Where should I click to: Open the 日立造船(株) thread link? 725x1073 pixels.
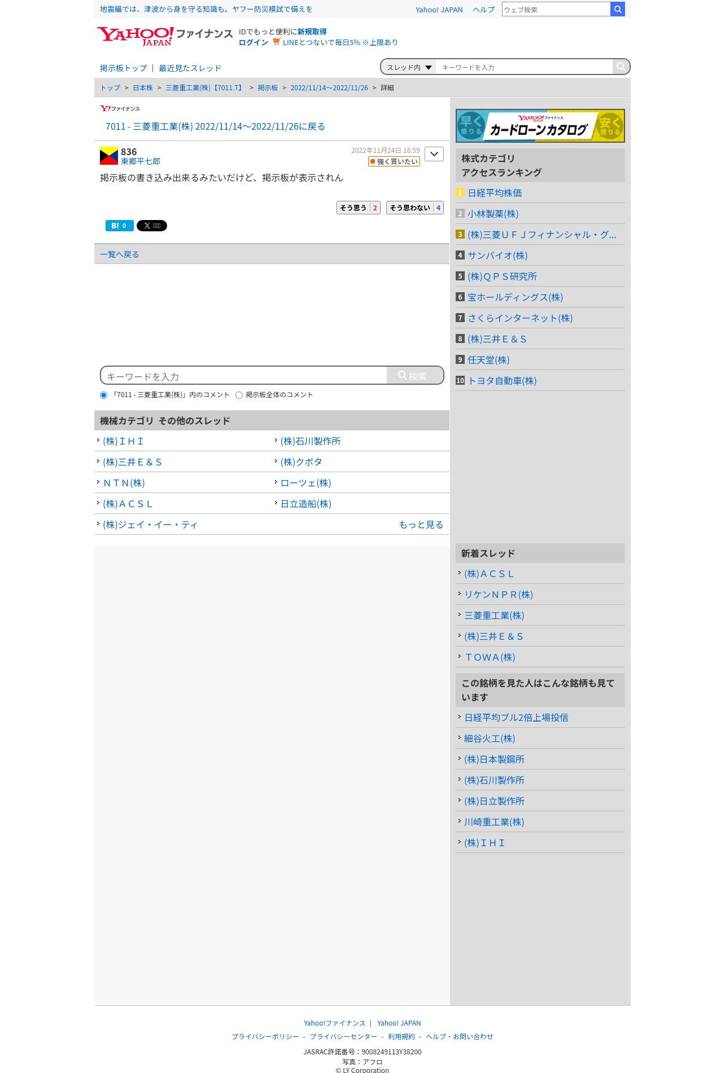click(x=306, y=504)
